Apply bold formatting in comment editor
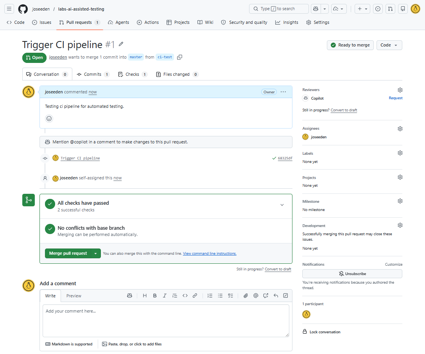The height and width of the screenshot is (354, 425). pos(155,295)
